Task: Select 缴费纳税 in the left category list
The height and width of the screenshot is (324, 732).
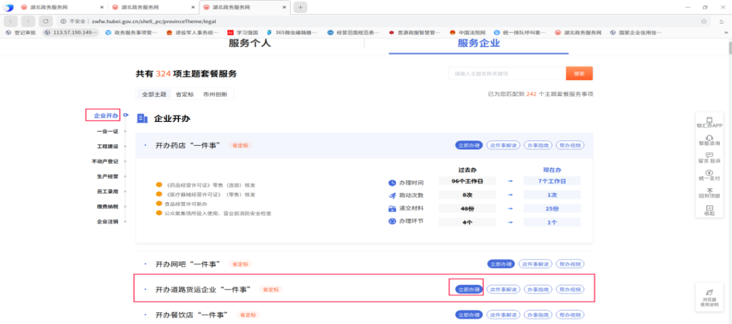Action: coord(107,206)
